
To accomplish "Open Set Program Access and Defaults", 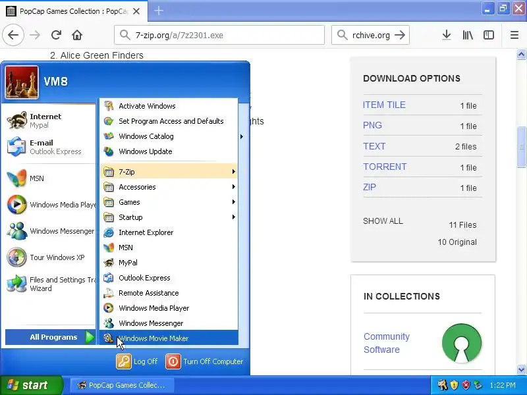I will 169,121.
